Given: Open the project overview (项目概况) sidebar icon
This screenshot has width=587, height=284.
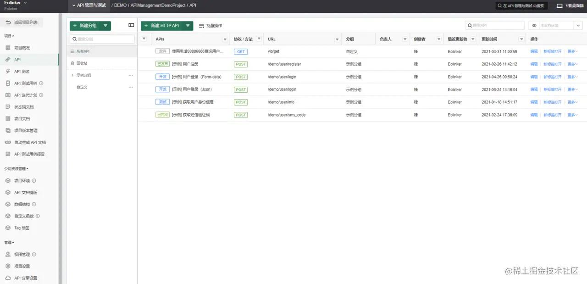Looking at the screenshot, I should [x=8, y=48].
